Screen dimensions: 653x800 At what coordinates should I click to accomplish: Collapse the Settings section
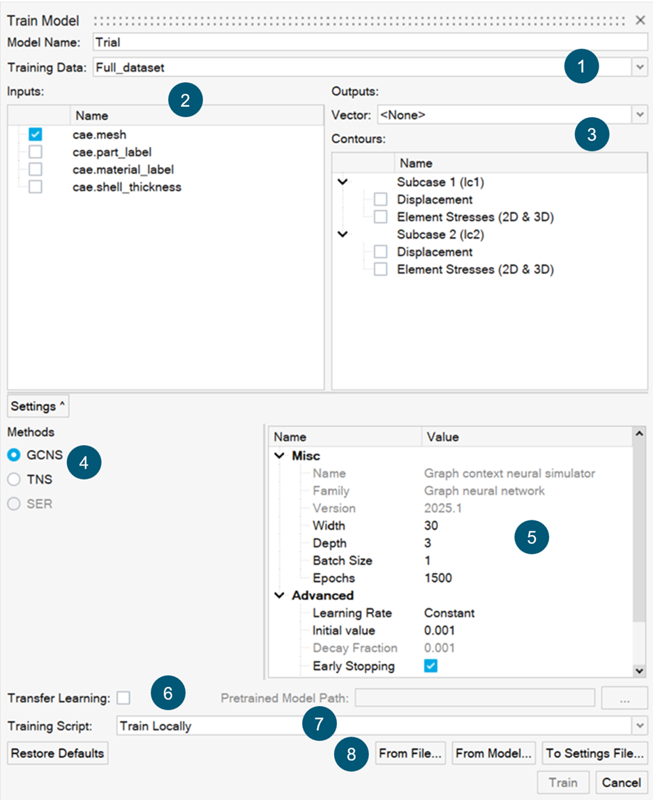(x=38, y=406)
